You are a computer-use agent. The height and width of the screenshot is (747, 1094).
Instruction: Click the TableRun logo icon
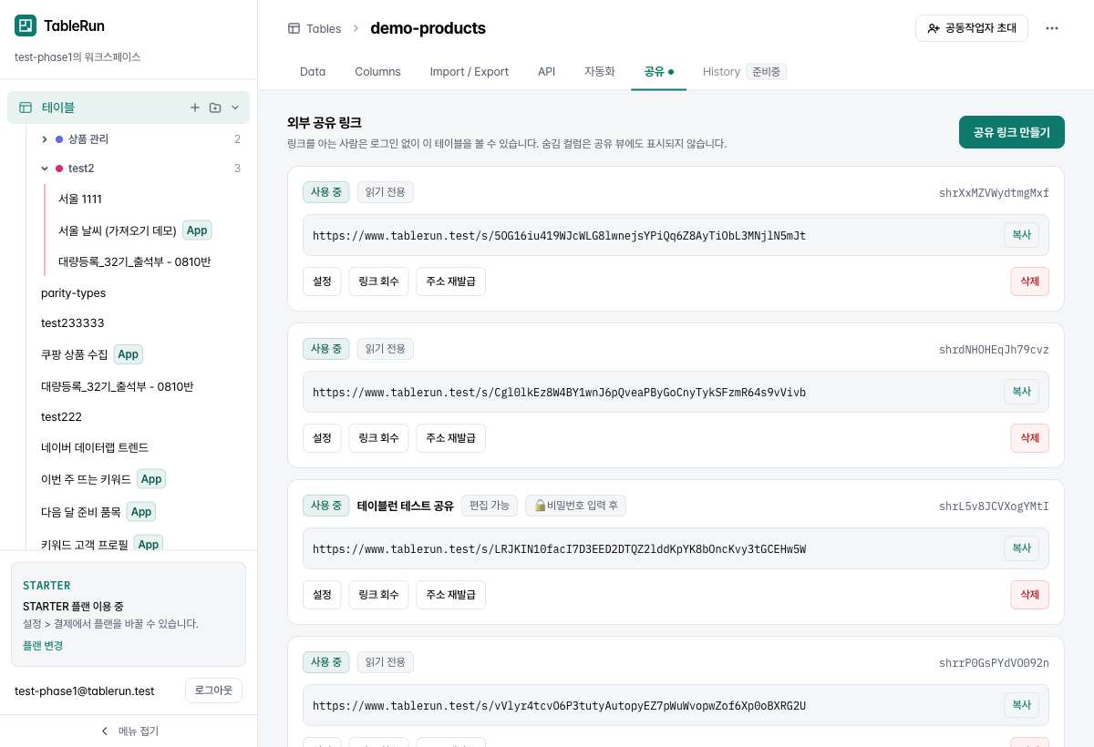[x=26, y=26]
